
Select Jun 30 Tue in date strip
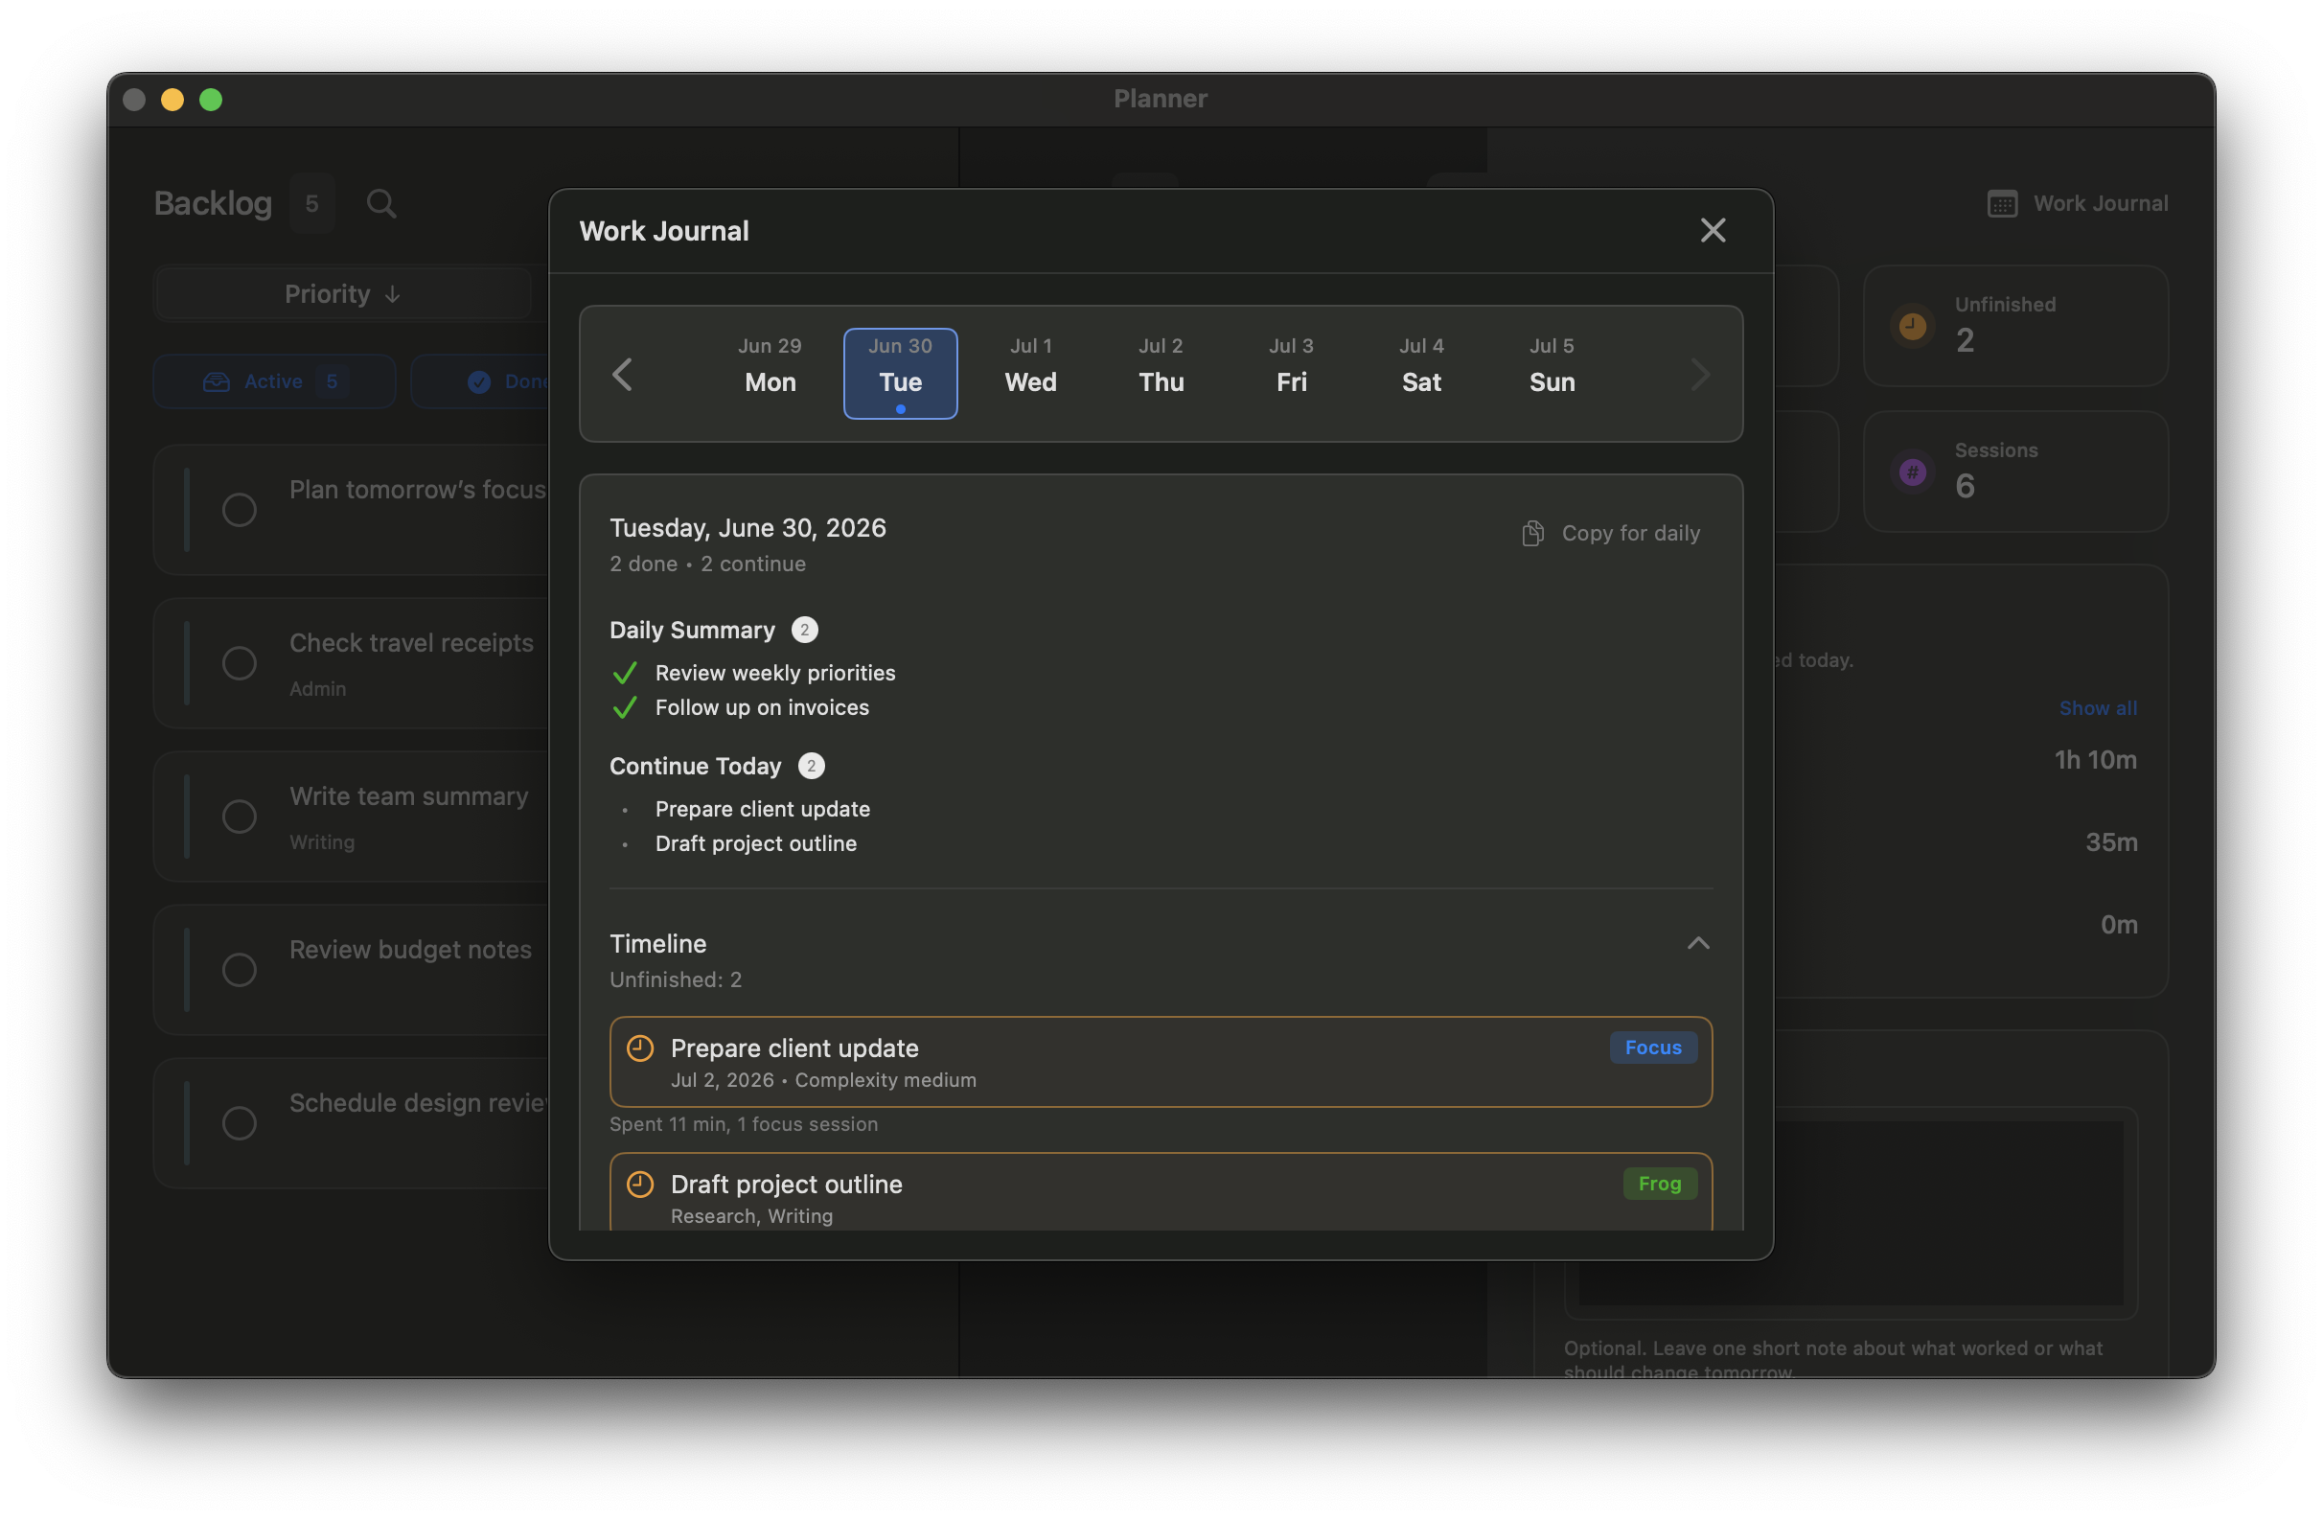[x=900, y=374]
